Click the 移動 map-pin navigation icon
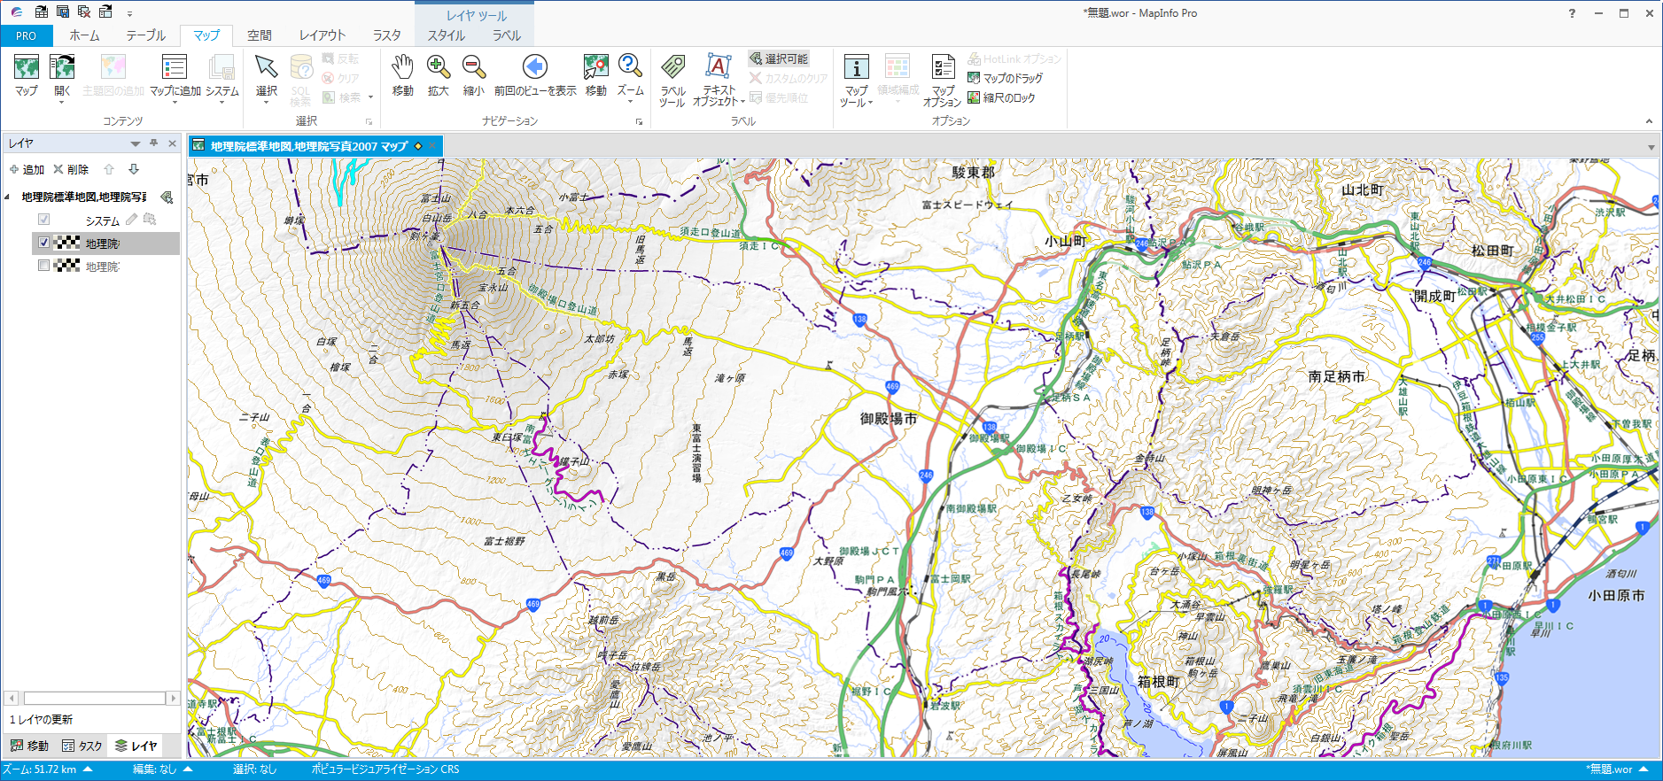The image size is (1663, 781). (x=596, y=67)
